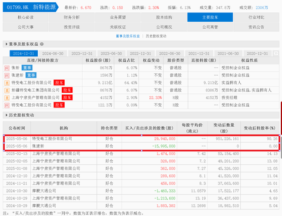Click 直 icon beside 上海宁泉资产管理有限公司 holder row
Image resolution: width=282 pixels, height=216 pixels.
click(7, 98)
